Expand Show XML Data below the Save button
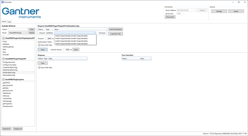This screenshot has width=248, height=136. pyautogui.click(x=39, y=68)
